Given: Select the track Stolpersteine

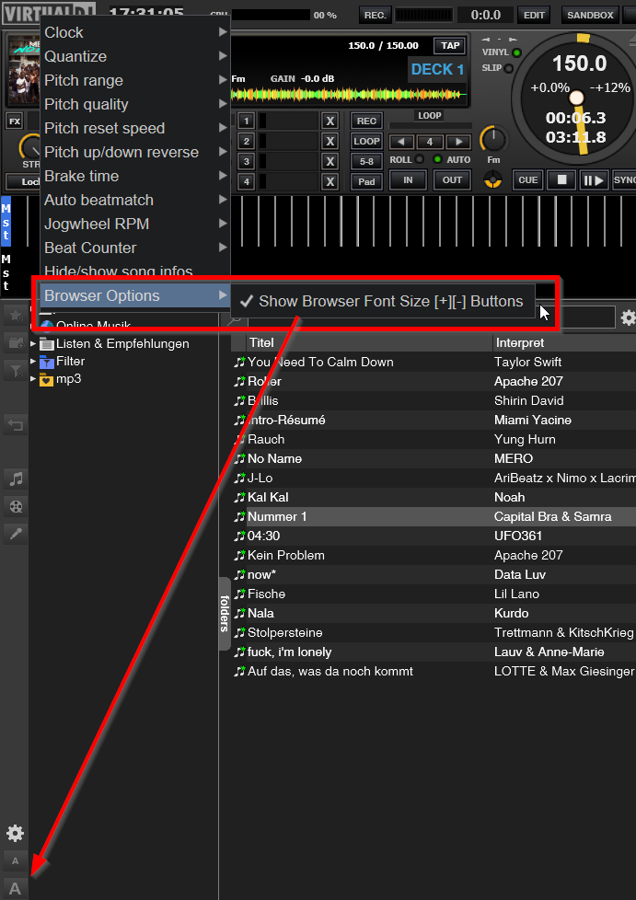Looking at the screenshot, I should (x=433, y=632).
